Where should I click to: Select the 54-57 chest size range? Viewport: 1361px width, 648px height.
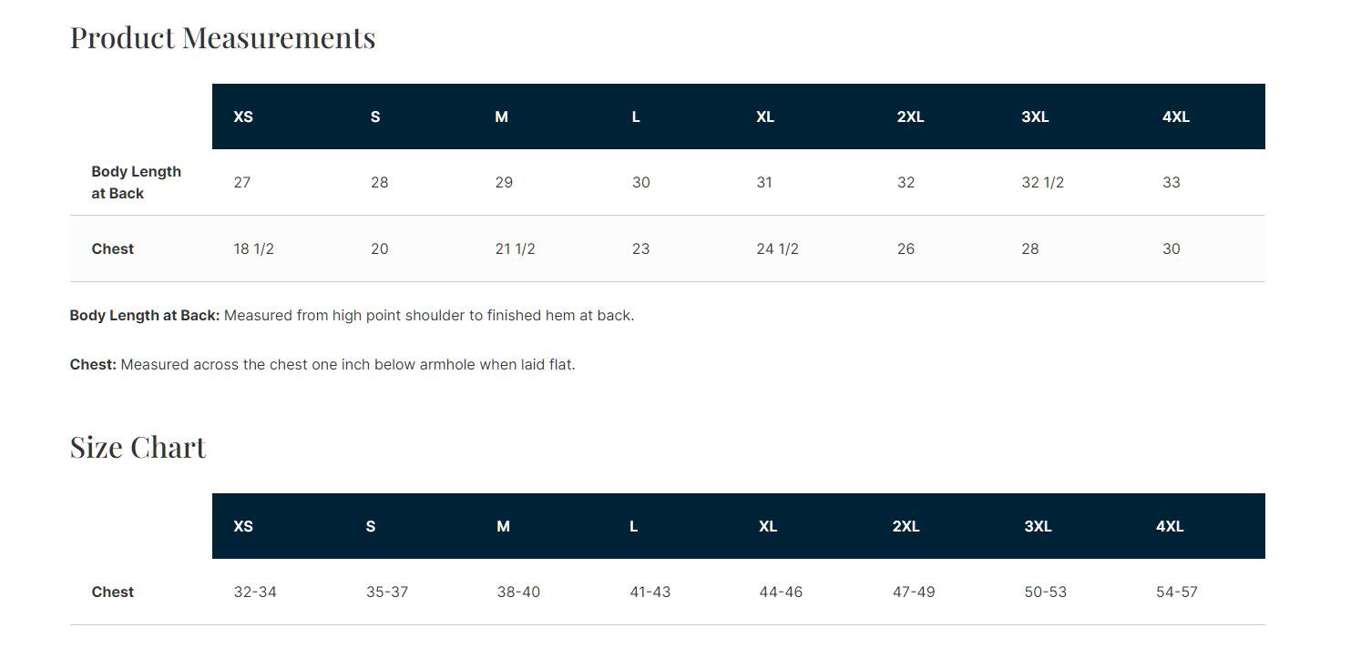[1176, 592]
